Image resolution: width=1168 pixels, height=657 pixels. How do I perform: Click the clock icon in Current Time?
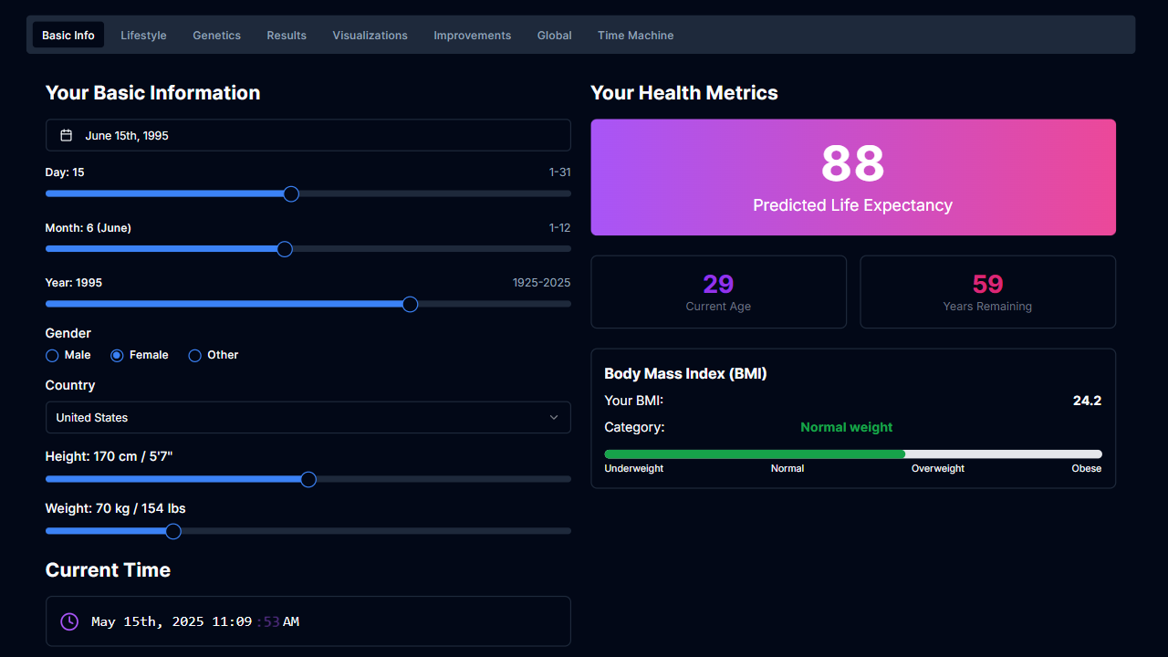[x=68, y=621]
